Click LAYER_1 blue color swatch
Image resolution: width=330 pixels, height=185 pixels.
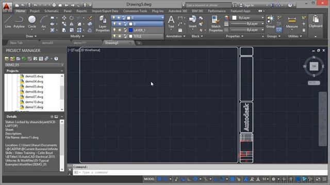[x=130, y=30]
